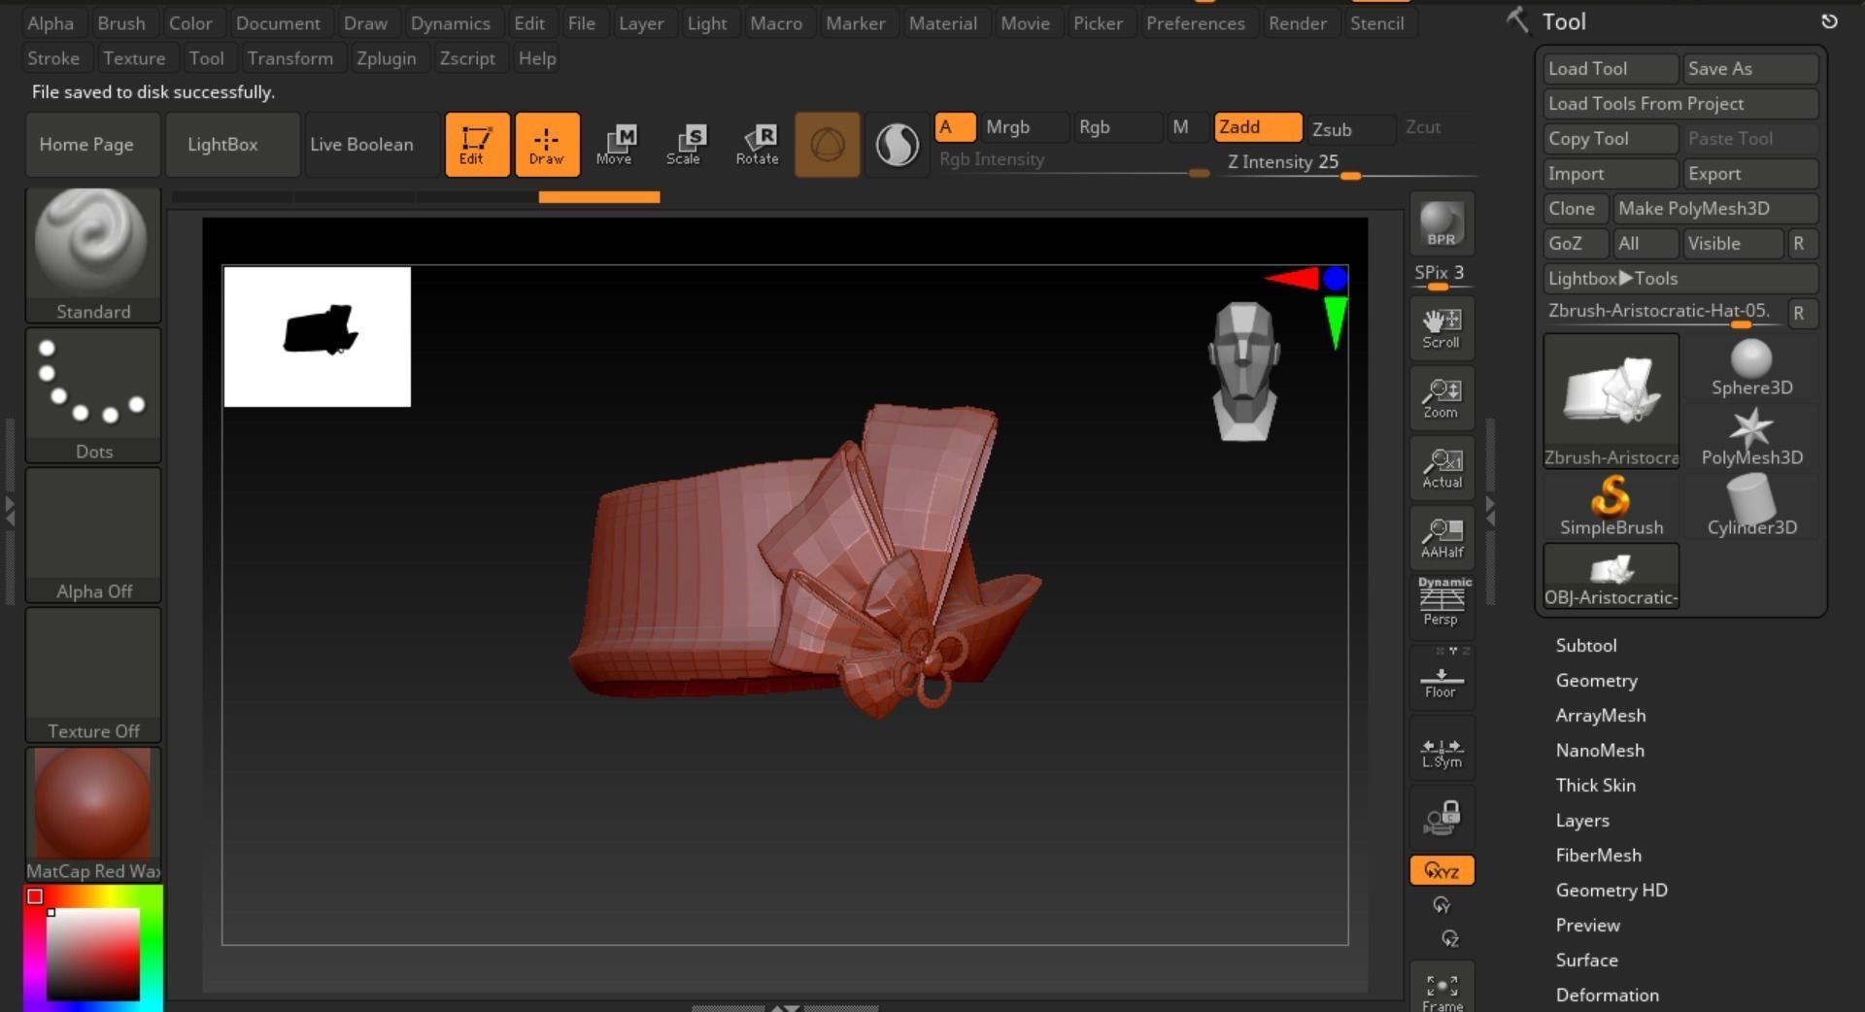The width and height of the screenshot is (1865, 1012).
Task: Open the Alpha Off selector
Action: [93, 535]
